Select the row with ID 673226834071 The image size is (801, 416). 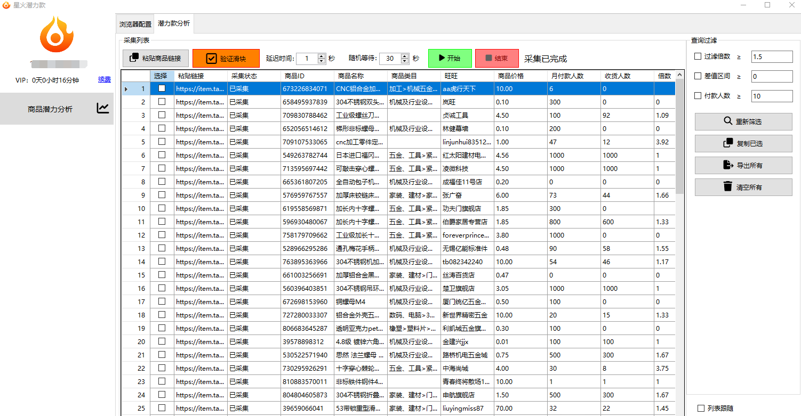click(x=398, y=88)
